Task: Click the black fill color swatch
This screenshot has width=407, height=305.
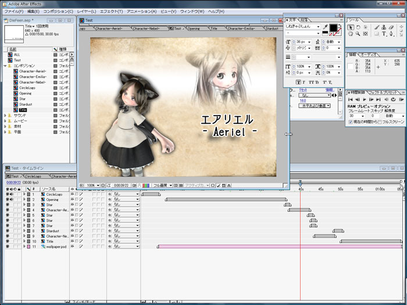Action: [334, 28]
